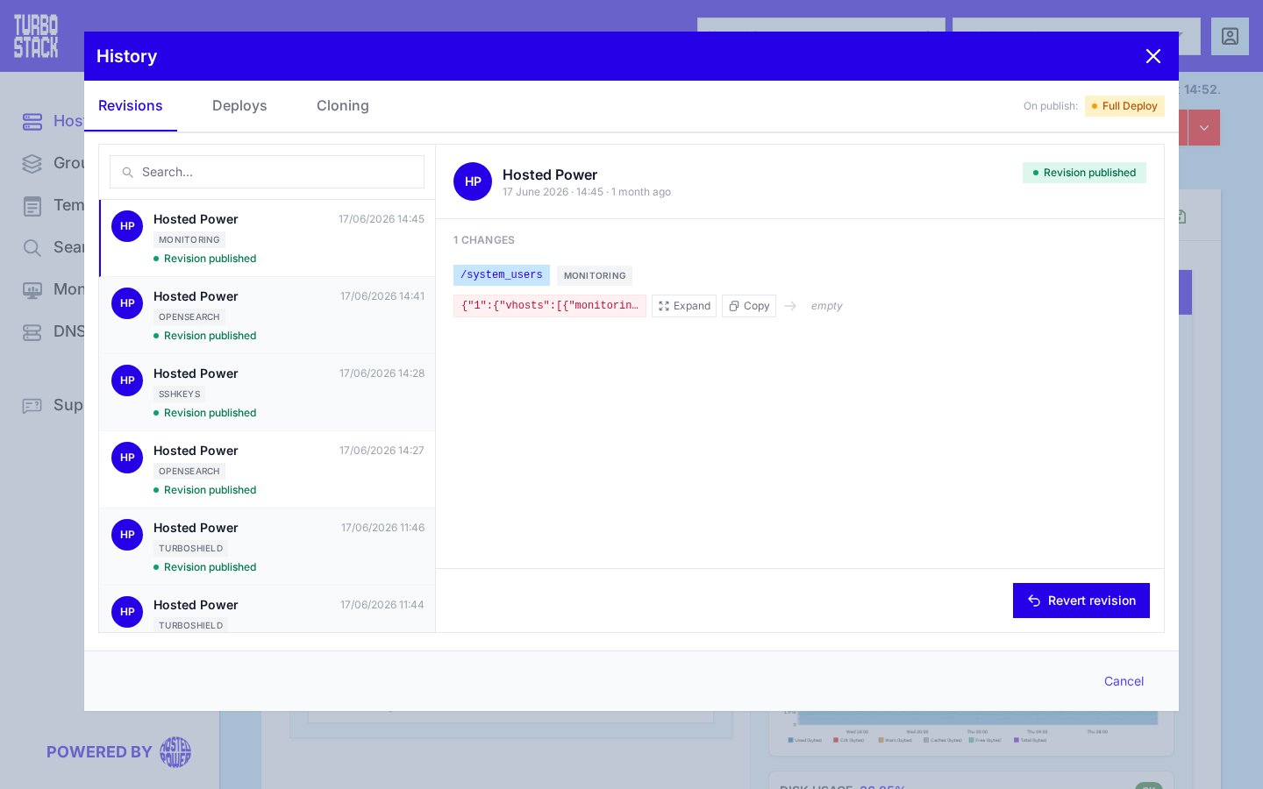This screenshot has height=789, width=1263.
Task: Click the Hosted Power logo in the footer
Action: point(175,752)
